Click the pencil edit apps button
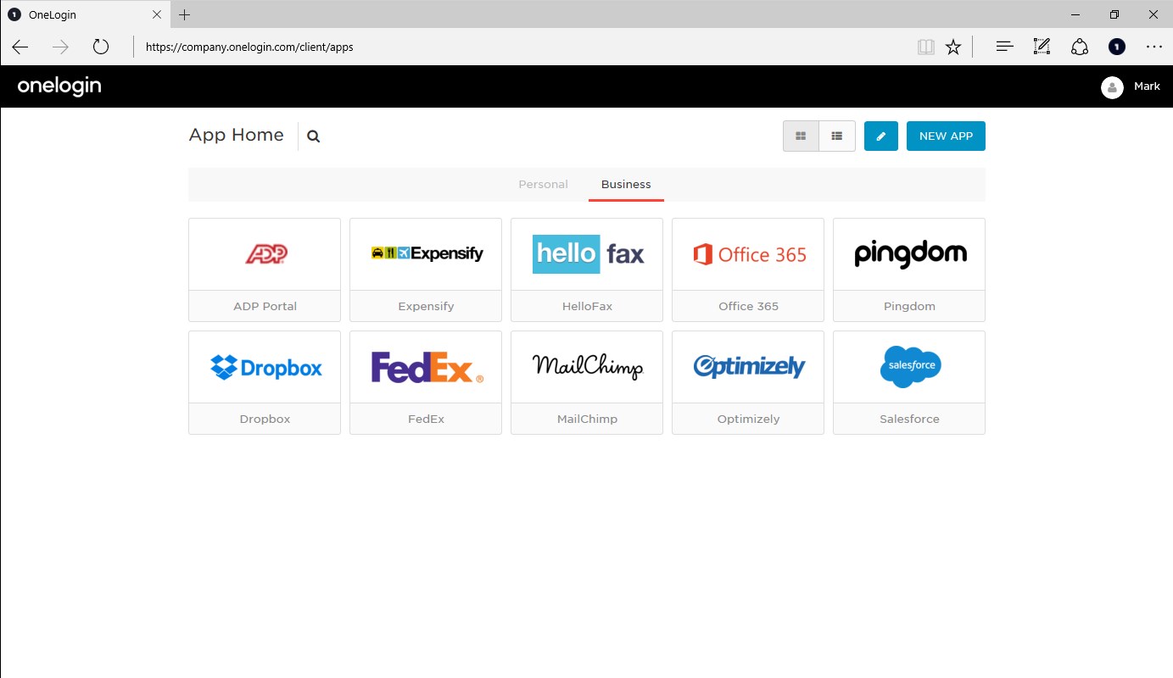This screenshot has height=678, width=1173. pyautogui.click(x=881, y=136)
